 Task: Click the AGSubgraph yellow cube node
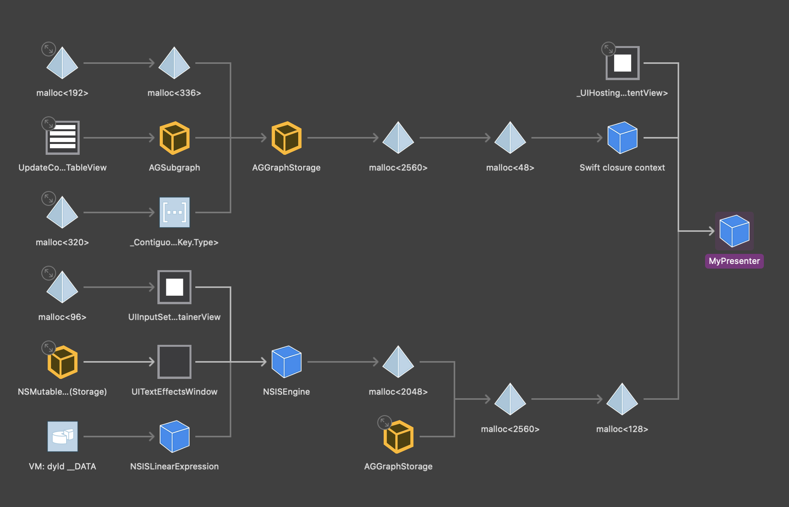[174, 138]
